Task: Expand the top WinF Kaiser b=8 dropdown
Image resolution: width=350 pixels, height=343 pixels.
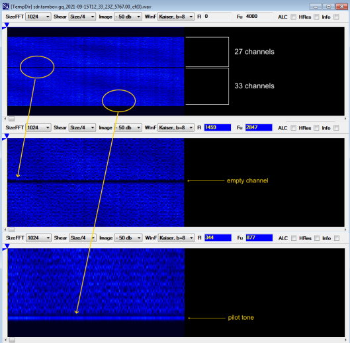Action: (176, 17)
